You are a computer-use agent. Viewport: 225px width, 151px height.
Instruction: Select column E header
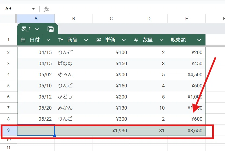(x=187, y=19)
